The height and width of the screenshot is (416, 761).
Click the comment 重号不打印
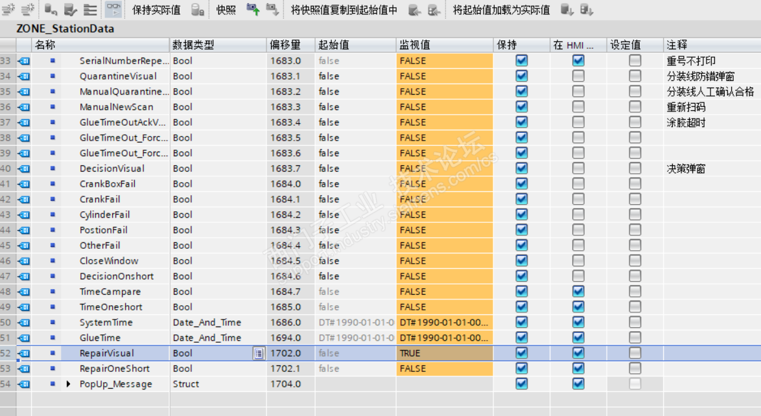690,61
